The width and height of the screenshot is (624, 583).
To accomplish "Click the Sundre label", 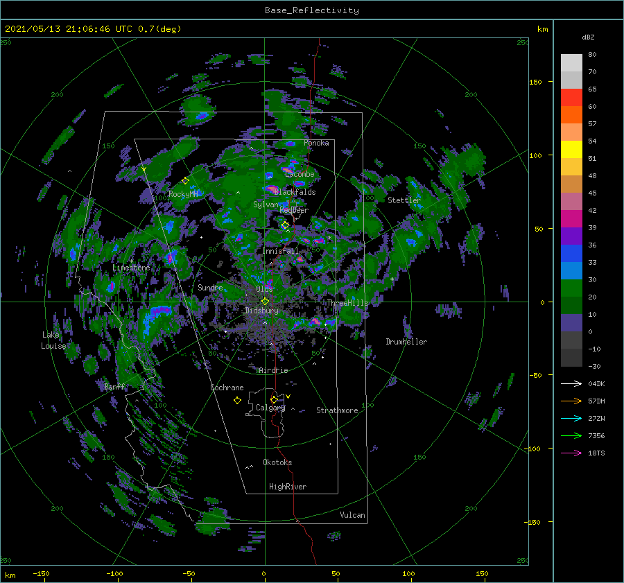I will [x=210, y=287].
